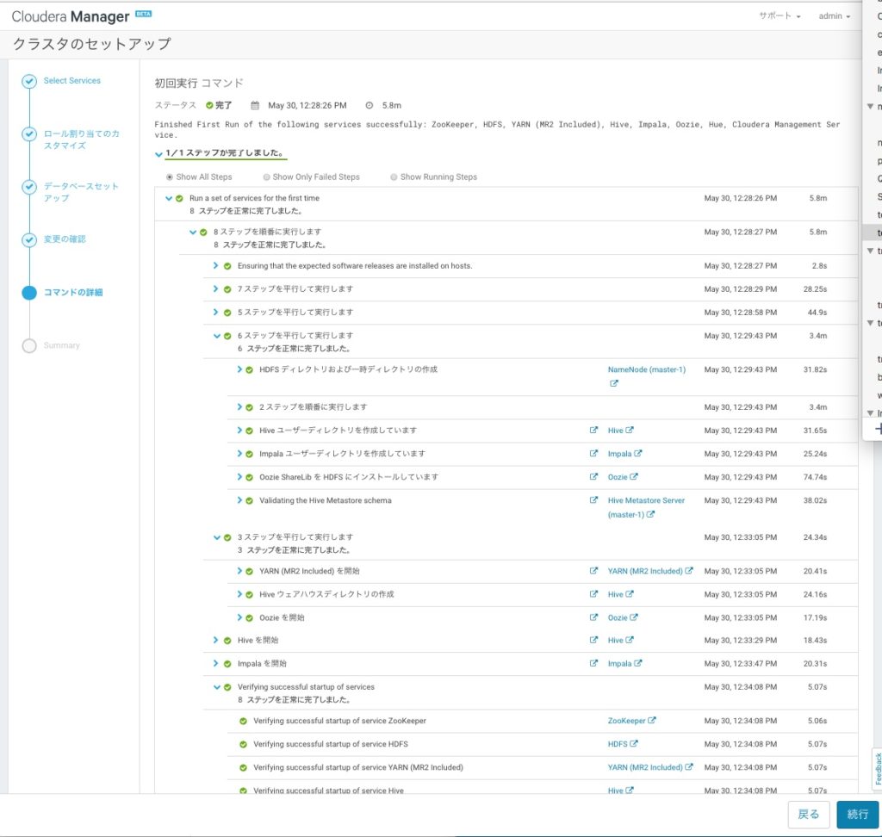Viewport: 882px width, 837px height.
Task: Click the Select Services step check icon
Action: click(x=29, y=82)
